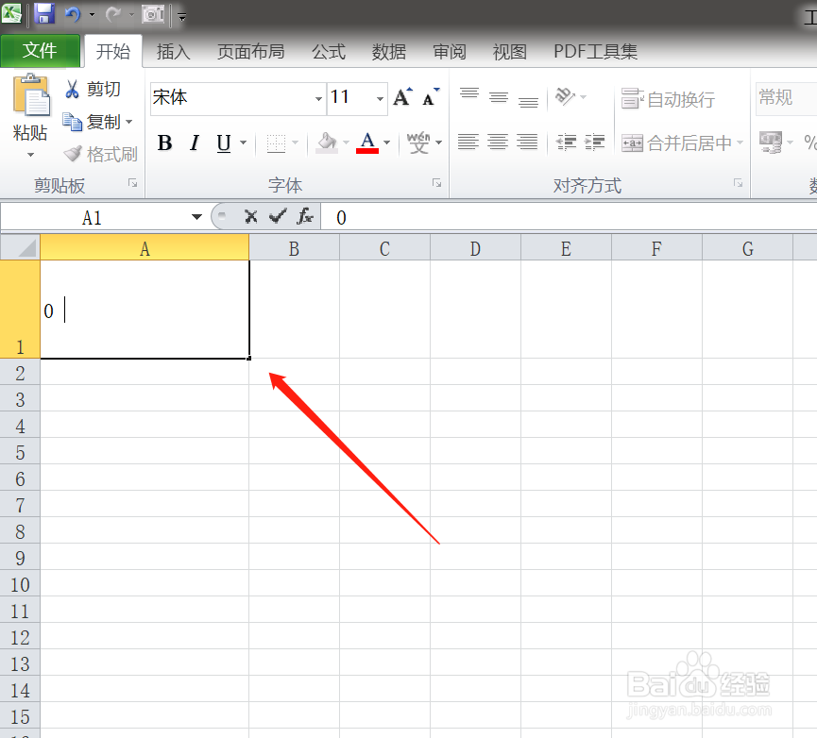Click the Copy icon
The height and width of the screenshot is (738, 817).
[x=72, y=122]
